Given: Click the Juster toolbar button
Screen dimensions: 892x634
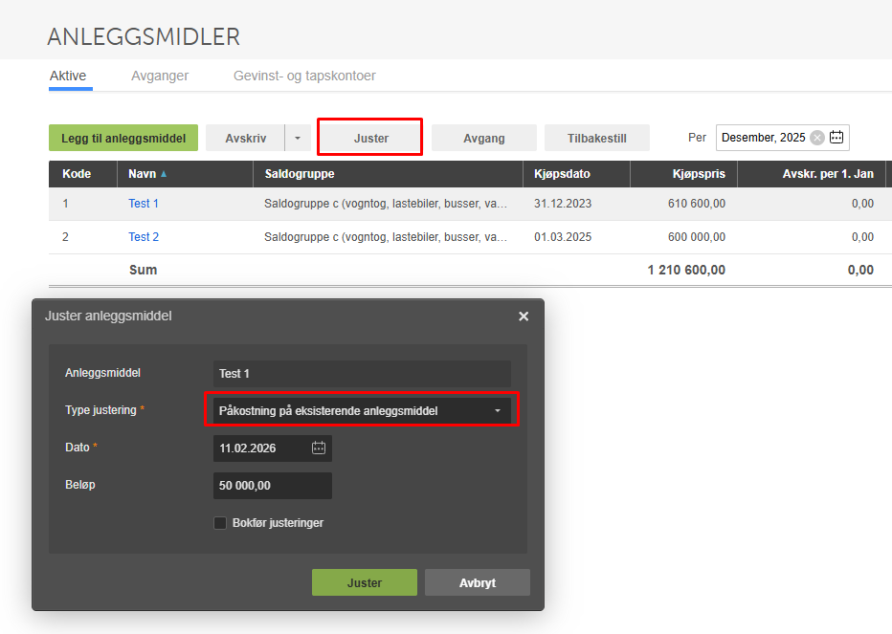Looking at the screenshot, I should coord(371,138).
